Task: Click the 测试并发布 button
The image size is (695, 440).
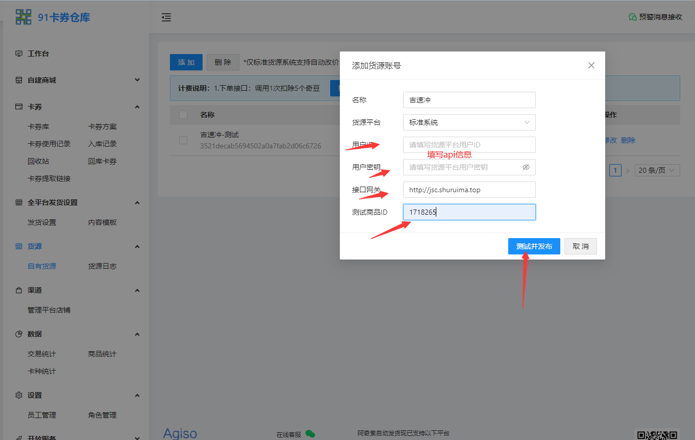Action: [x=534, y=246]
